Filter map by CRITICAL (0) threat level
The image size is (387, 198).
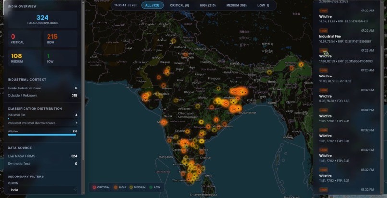click(x=180, y=5)
